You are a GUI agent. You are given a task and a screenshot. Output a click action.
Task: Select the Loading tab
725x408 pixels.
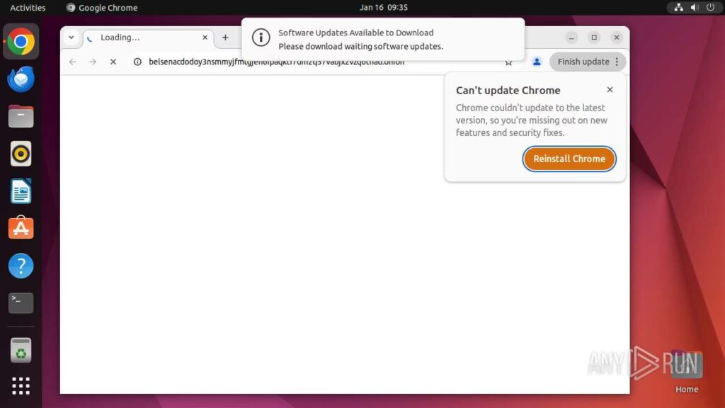(x=142, y=38)
